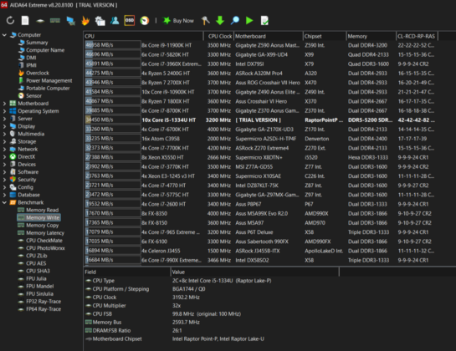The width and height of the screenshot is (456, 351).
Task: Select the Database tree item
Action: (28, 195)
